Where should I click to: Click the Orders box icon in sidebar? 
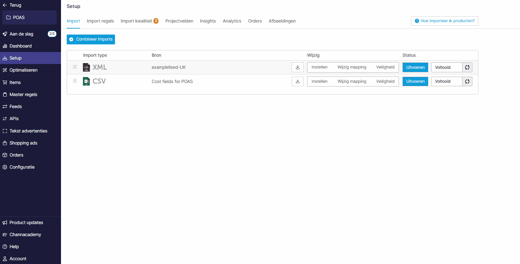pyautogui.click(x=5, y=155)
